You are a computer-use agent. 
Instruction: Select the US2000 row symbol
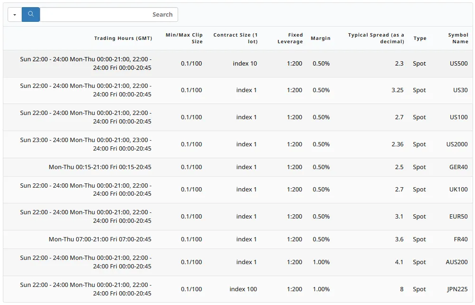457,144
